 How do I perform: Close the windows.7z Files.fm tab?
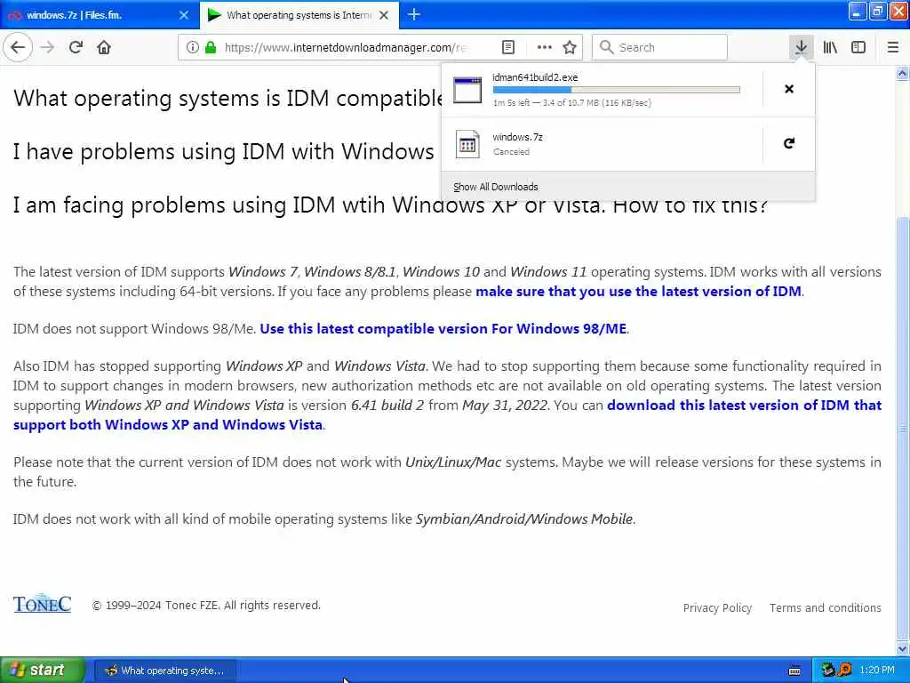pos(184,15)
